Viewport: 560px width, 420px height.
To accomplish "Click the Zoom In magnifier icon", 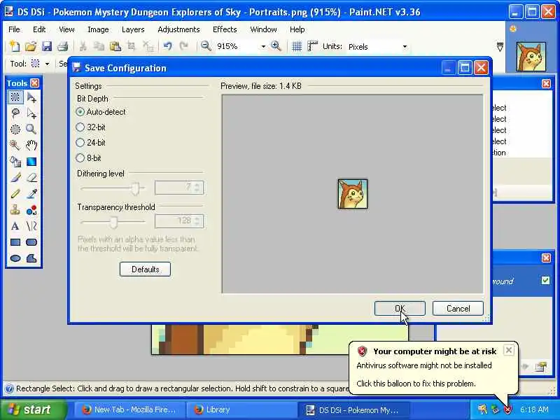I will (276, 46).
